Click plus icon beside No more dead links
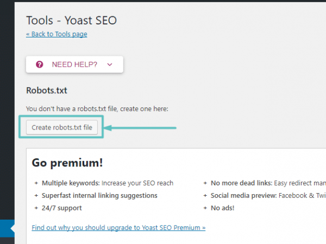The height and width of the screenshot is (244, 326). coord(205,183)
